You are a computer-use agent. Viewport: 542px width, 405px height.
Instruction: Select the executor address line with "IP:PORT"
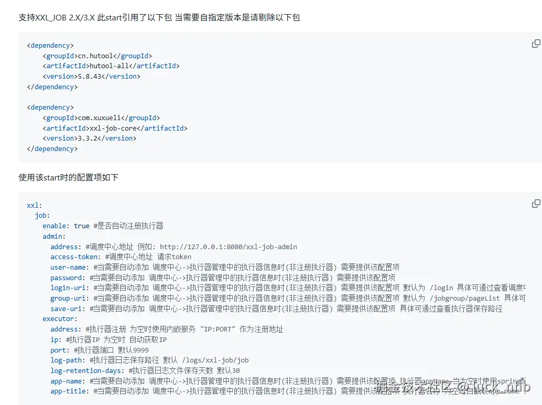(x=167, y=329)
